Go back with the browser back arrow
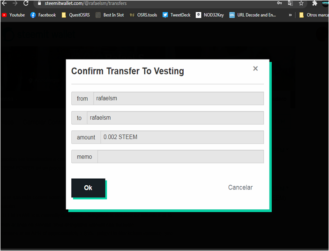329x251 pixels. [x=4, y=3]
